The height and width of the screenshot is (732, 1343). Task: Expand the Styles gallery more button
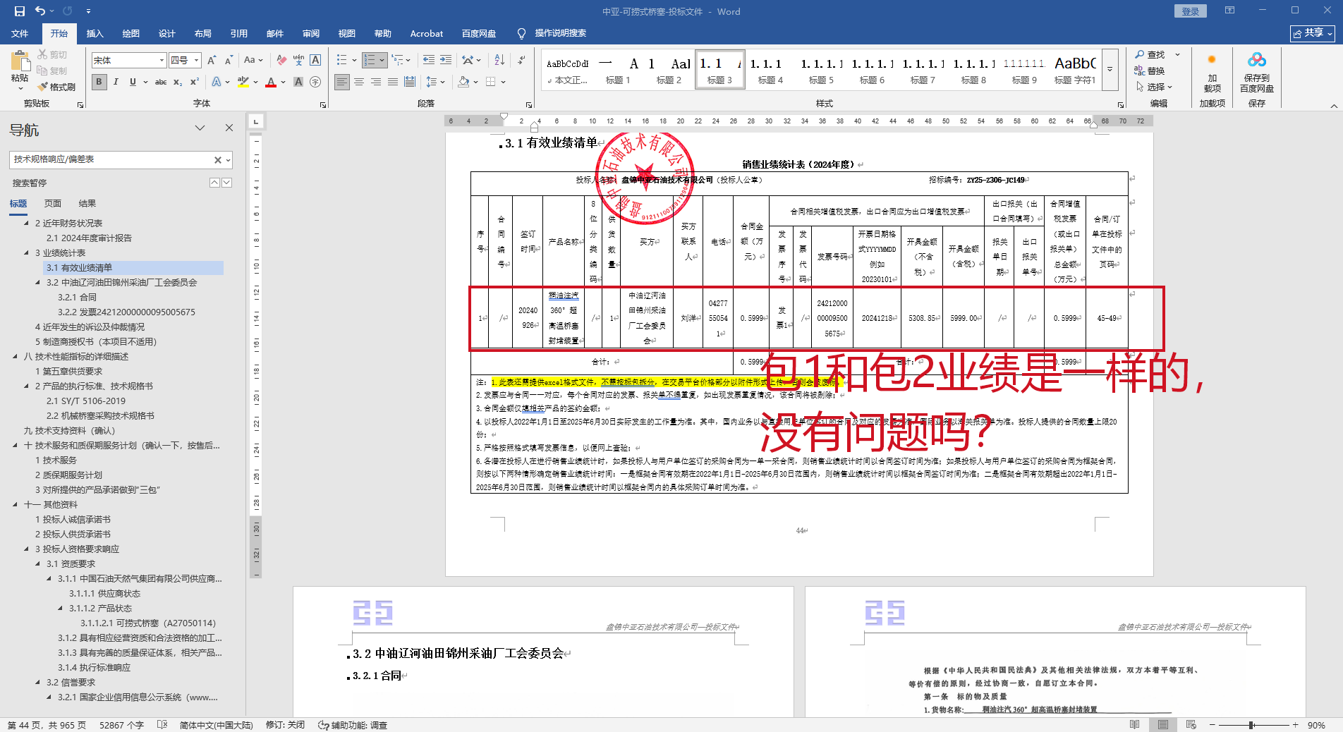click(x=1110, y=69)
